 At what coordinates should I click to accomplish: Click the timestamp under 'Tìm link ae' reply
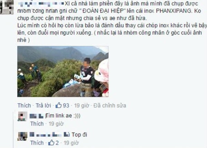pyautogui.click(x=56, y=124)
